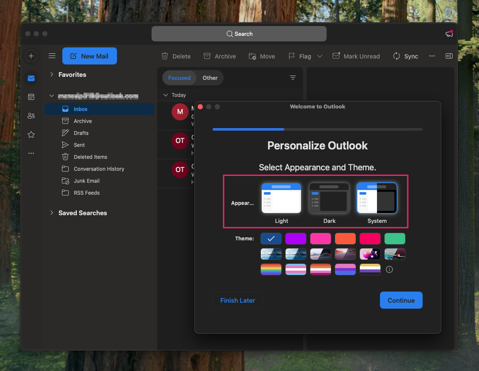Expand the Saved Searches section
Viewport: 479px width, 371px height.
pos(52,213)
